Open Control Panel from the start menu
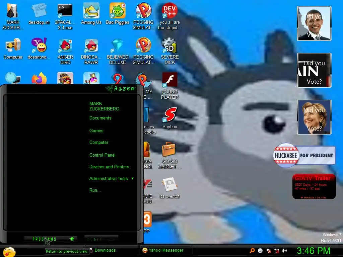Viewport: 343px width, 257px height. (x=102, y=155)
